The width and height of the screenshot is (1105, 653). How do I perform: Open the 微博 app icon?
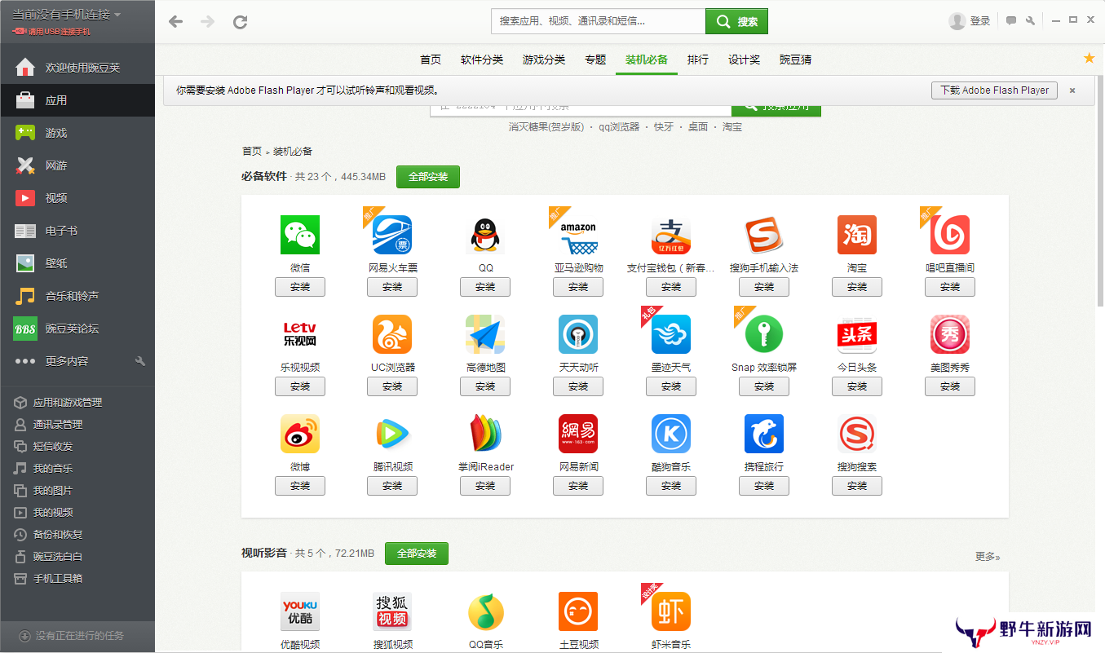pyautogui.click(x=300, y=434)
